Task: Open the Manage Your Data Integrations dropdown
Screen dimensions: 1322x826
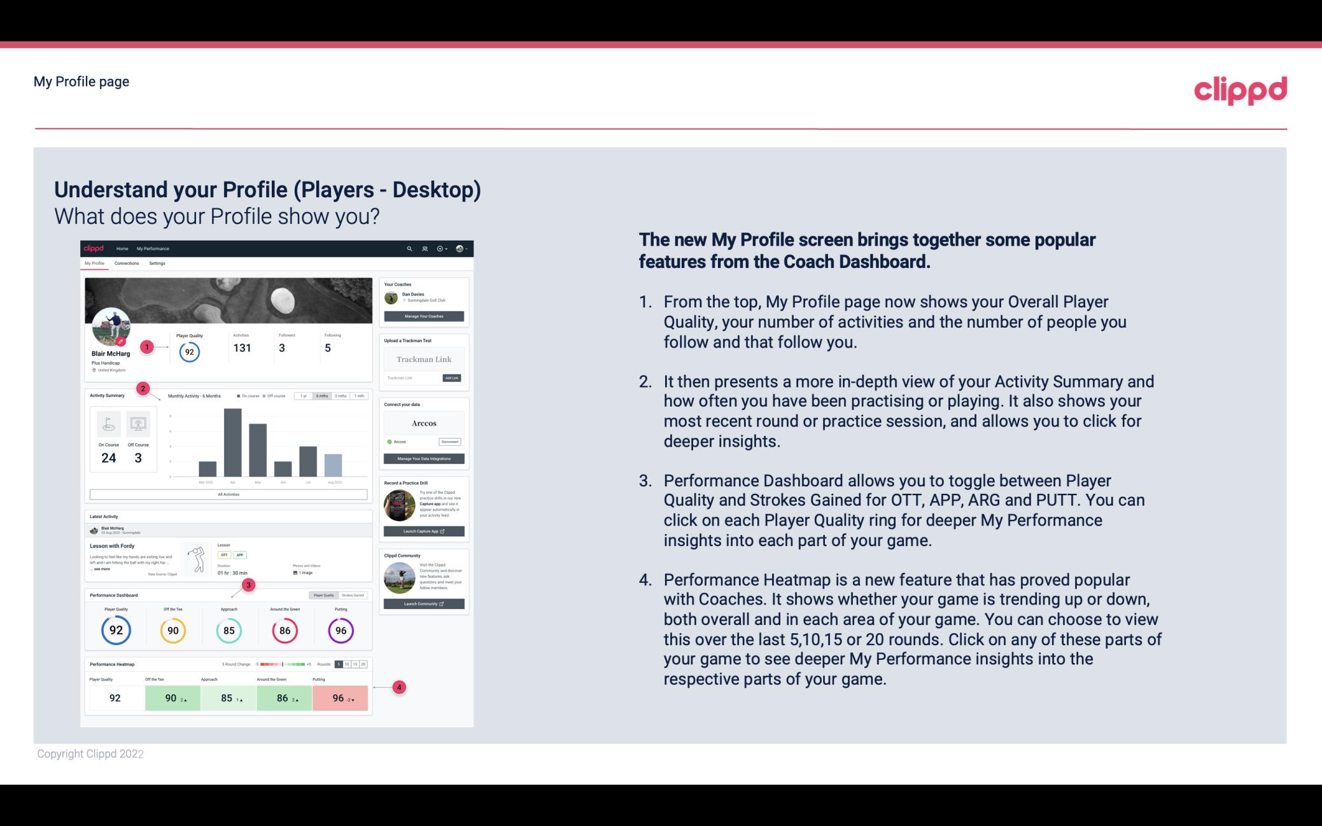Action: 425,459
